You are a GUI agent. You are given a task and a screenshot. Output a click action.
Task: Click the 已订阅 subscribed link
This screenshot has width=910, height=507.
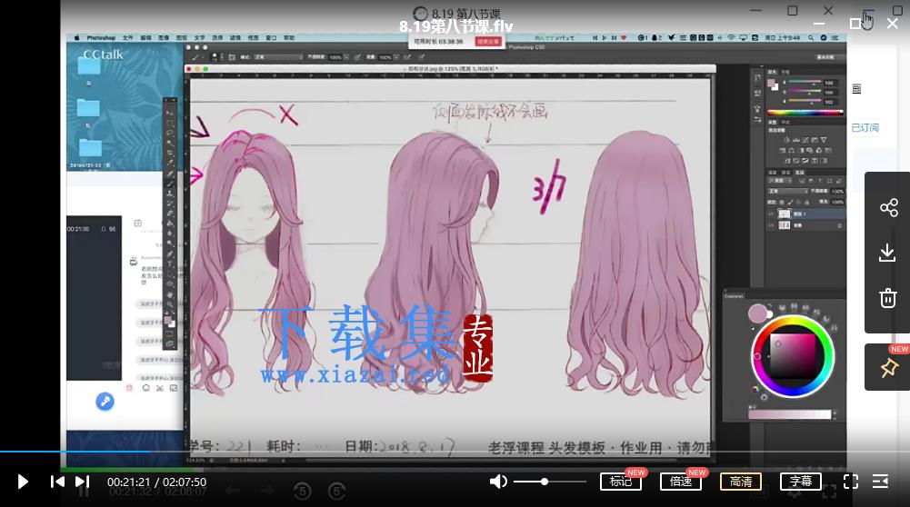865,127
